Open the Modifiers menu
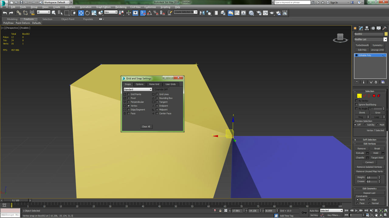 point(70,7)
